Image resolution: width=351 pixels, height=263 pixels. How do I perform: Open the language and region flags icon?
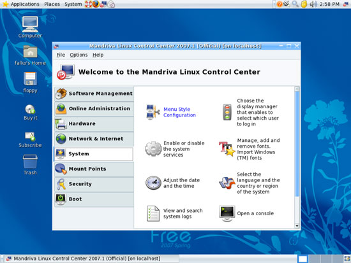[227, 183]
